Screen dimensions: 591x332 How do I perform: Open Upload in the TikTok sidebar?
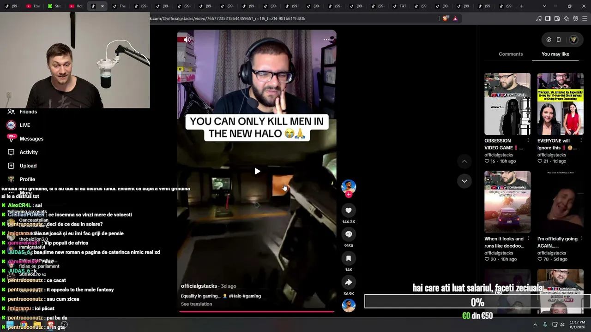click(x=22, y=166)
